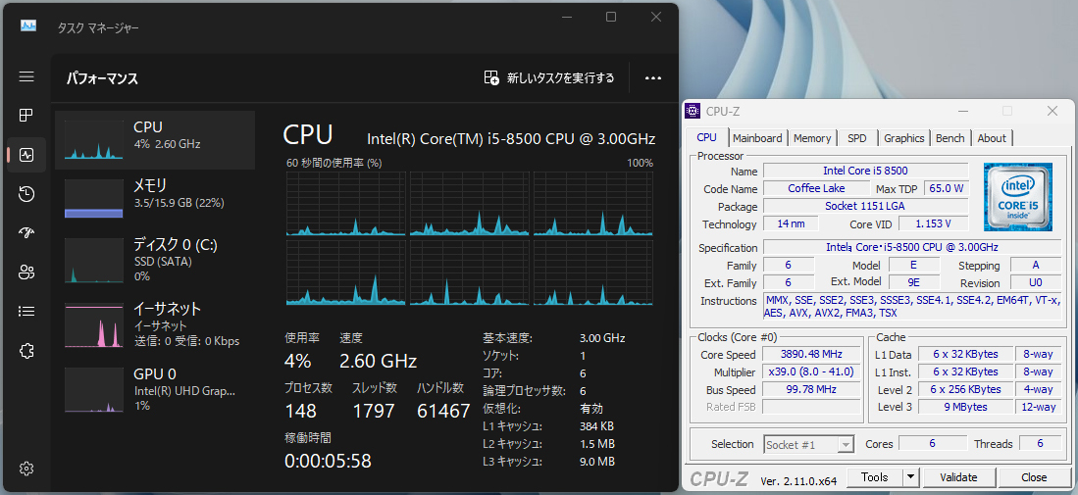Switch to the Mainboard tab in CPU-Z
This screenshot has width=1078, height=495.
[x=757, y=138]
